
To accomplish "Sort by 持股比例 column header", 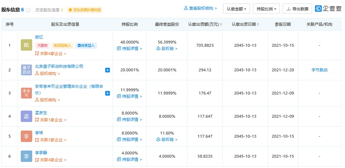I will point(130,25).
